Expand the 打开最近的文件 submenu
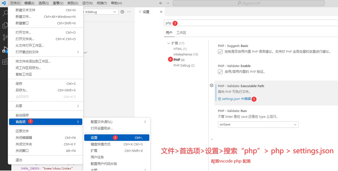Image resolution: width=338 pixels, height=171 pixels. (46, 52)
